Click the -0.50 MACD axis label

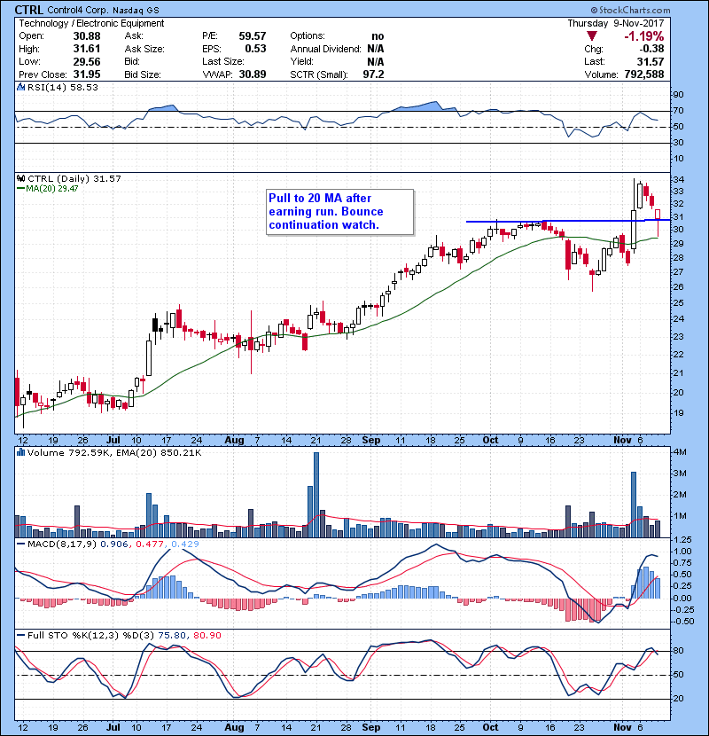point(682,621)
